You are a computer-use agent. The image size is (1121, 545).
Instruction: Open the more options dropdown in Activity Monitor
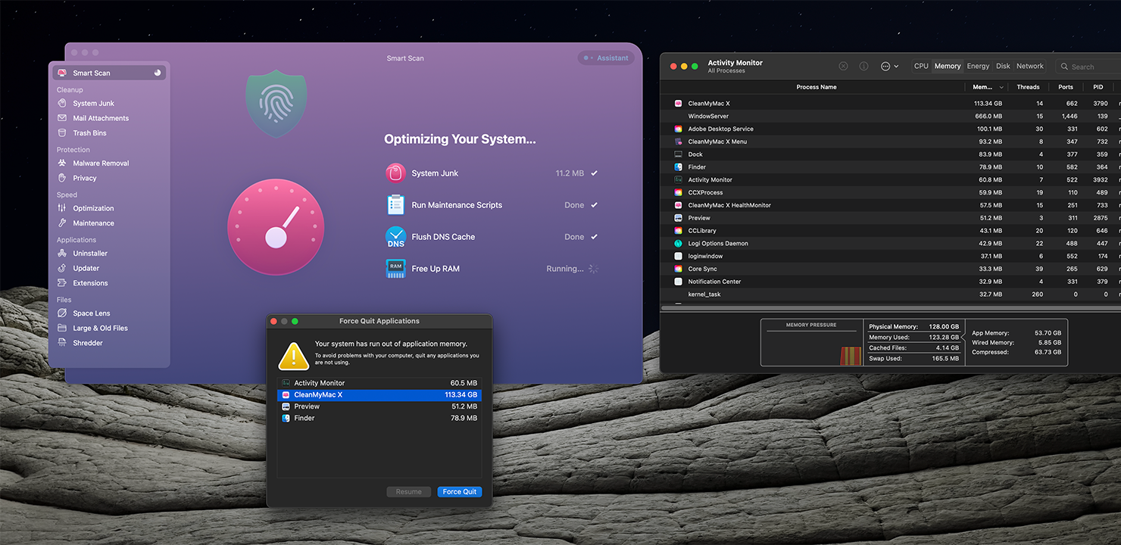click(889, 67)
